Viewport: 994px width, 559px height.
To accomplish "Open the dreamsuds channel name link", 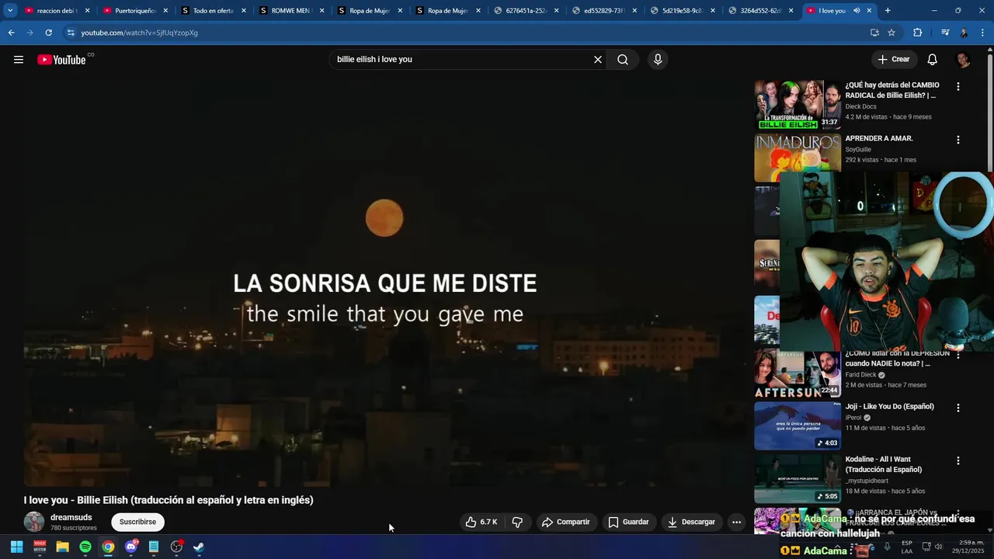I will 71,517.
